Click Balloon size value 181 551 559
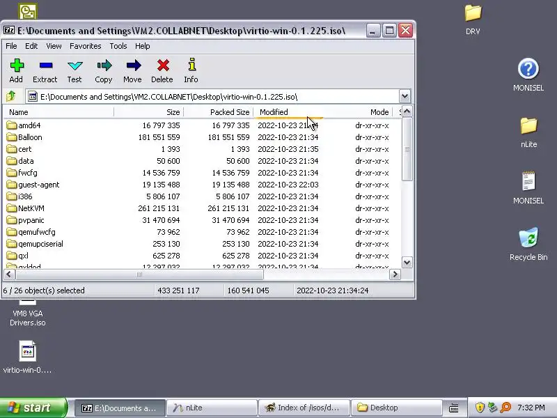Viewport: 557px width, 418px height. pyautogui.click(x=159, y=137)
